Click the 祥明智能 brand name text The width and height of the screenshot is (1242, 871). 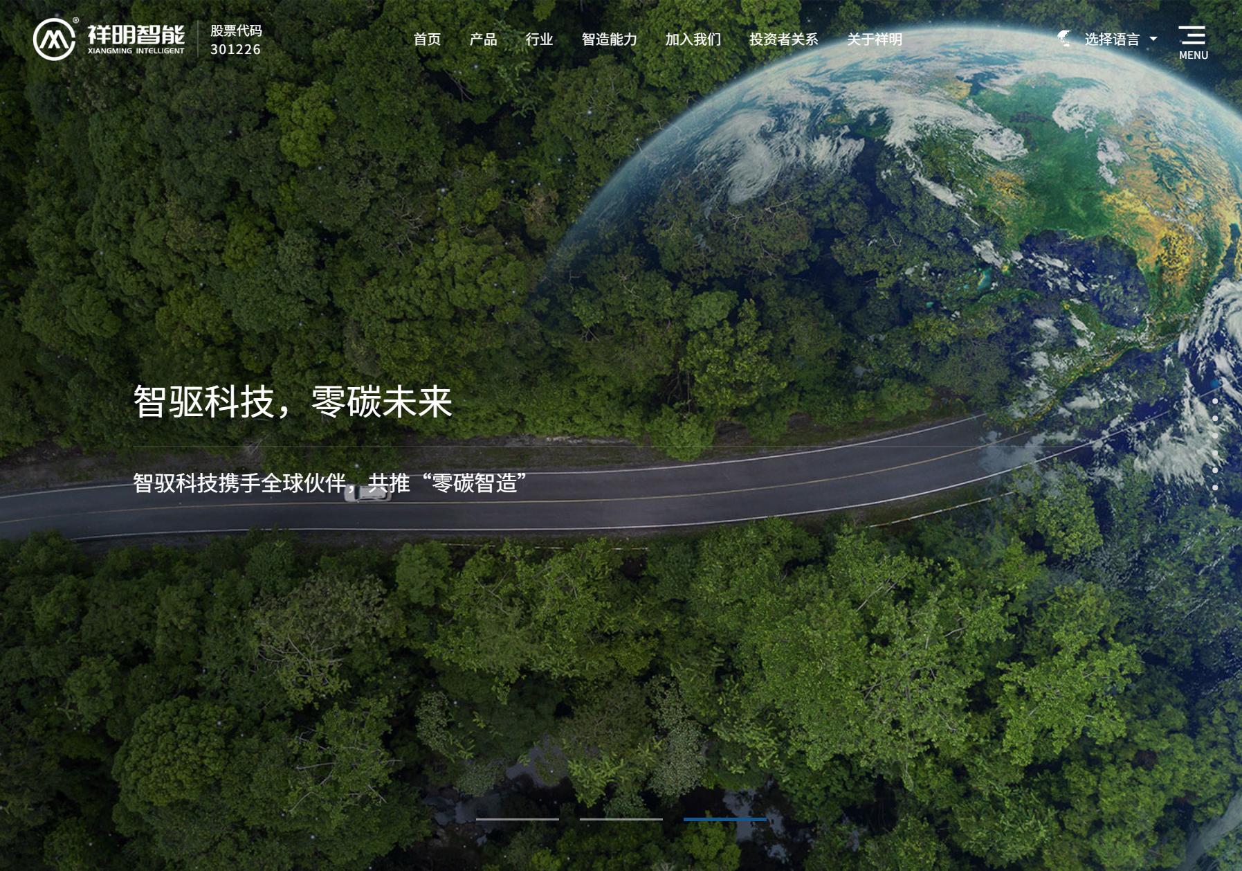(x=136, y=34)
